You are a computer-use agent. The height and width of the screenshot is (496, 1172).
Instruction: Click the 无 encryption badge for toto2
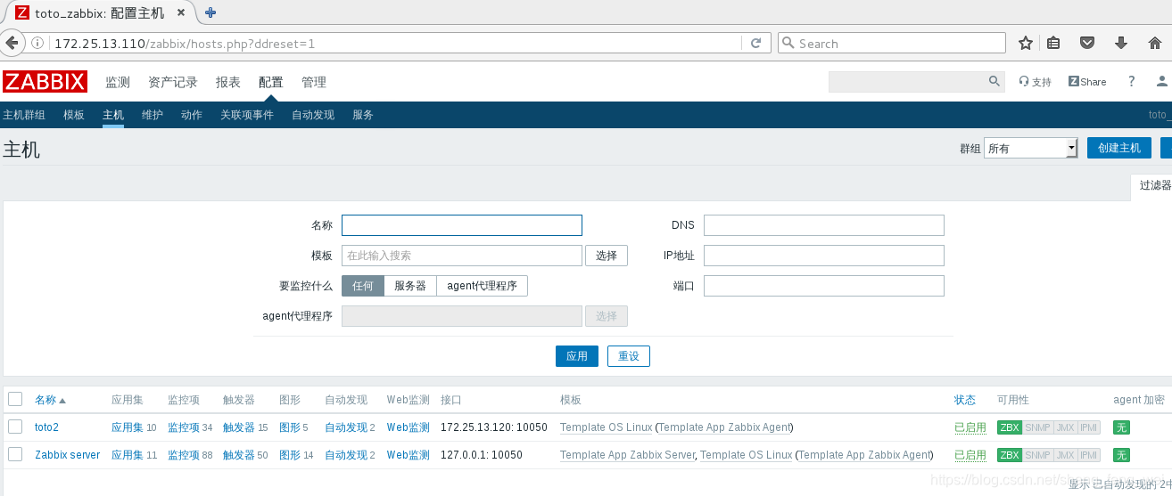pos(1121,427)
